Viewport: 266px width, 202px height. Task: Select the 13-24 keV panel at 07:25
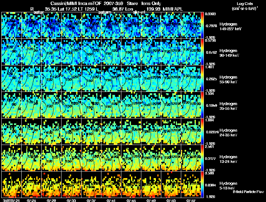(31, 158)
